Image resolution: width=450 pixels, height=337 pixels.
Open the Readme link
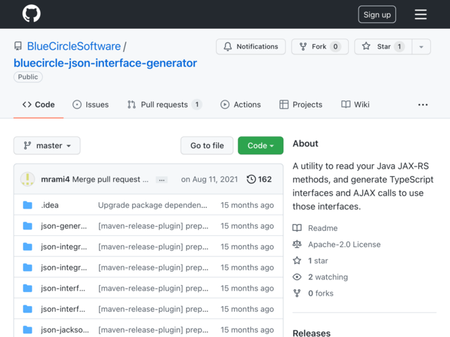pyautogui.click(x=323, y=228)
